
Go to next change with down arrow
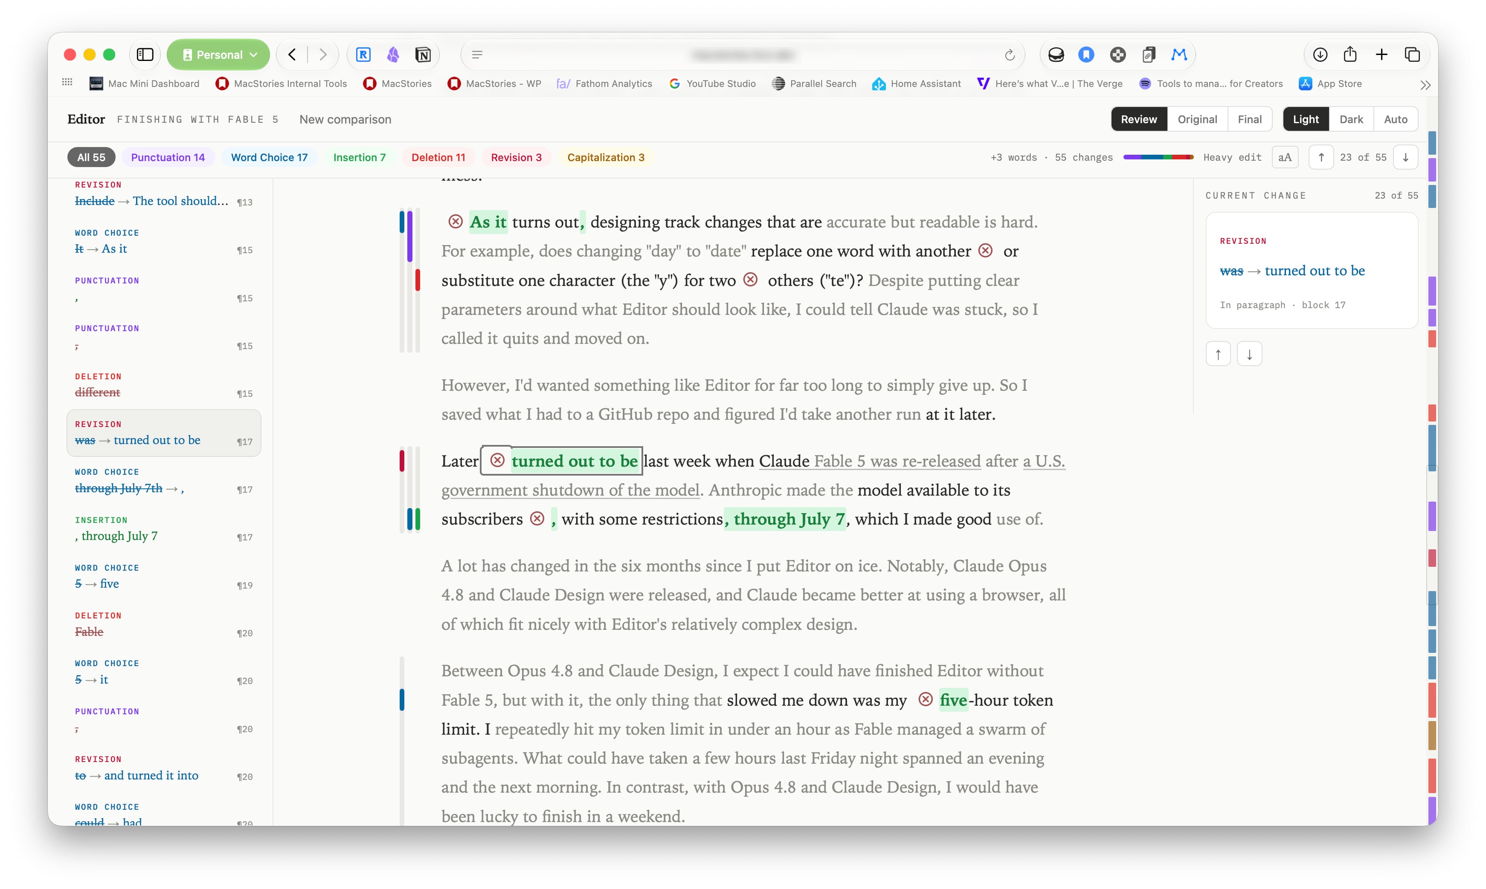coord(1406,157)
